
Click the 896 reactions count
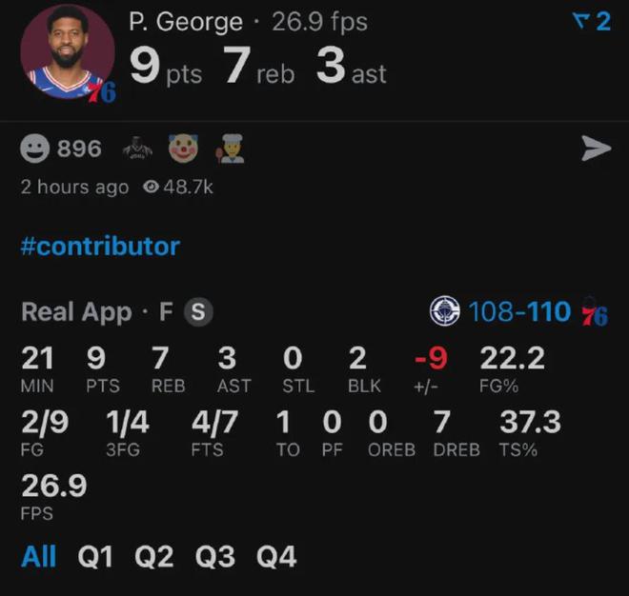tap(79, 149)
